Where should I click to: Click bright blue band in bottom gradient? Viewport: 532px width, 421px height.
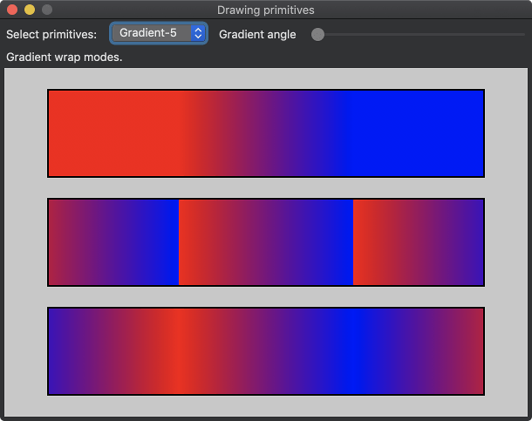(x=352, y=350)
